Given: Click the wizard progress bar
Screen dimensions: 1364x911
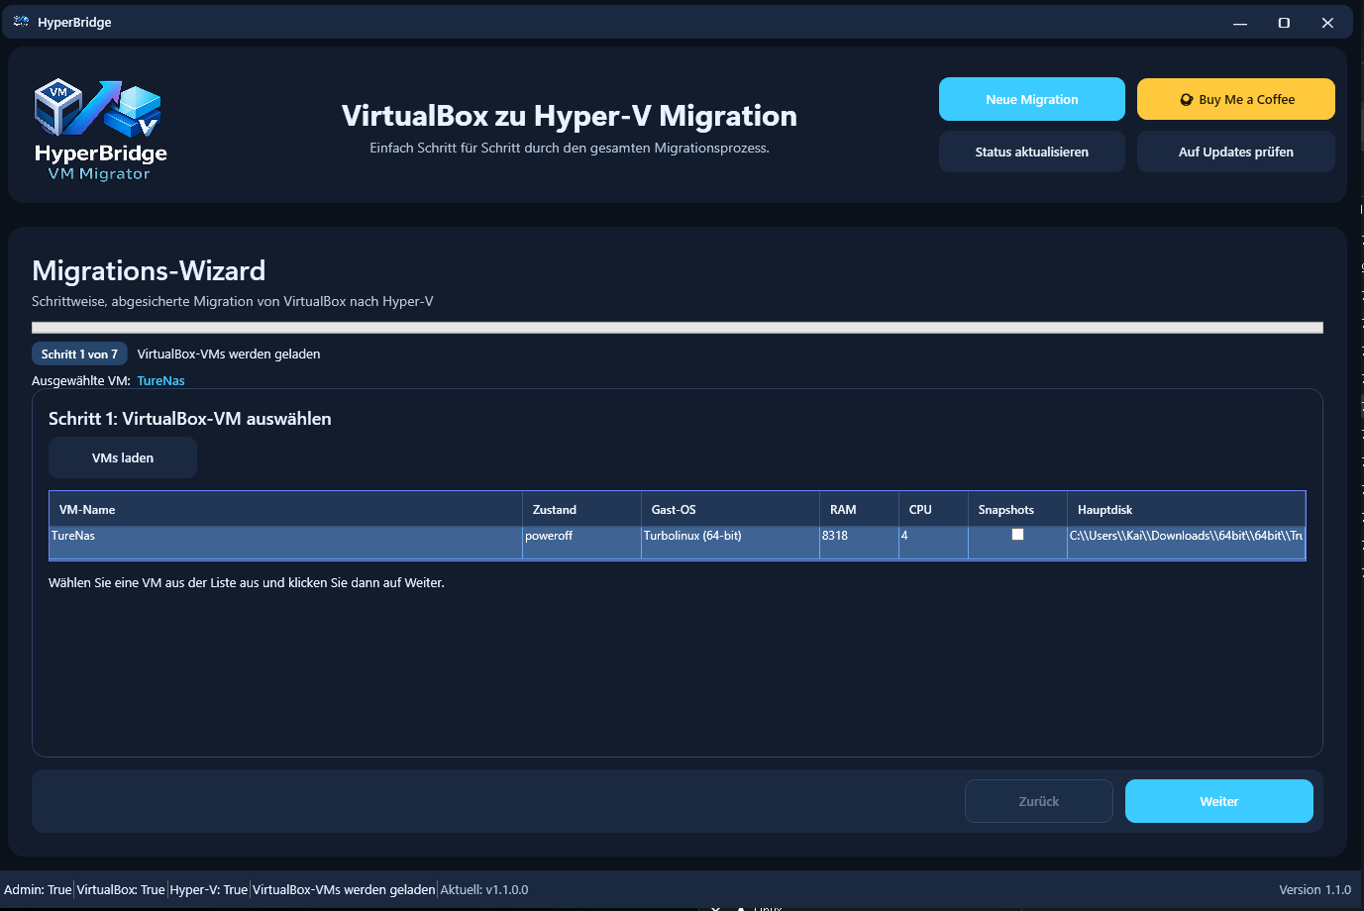Looking at the screenshot, I should coord(678,326).
